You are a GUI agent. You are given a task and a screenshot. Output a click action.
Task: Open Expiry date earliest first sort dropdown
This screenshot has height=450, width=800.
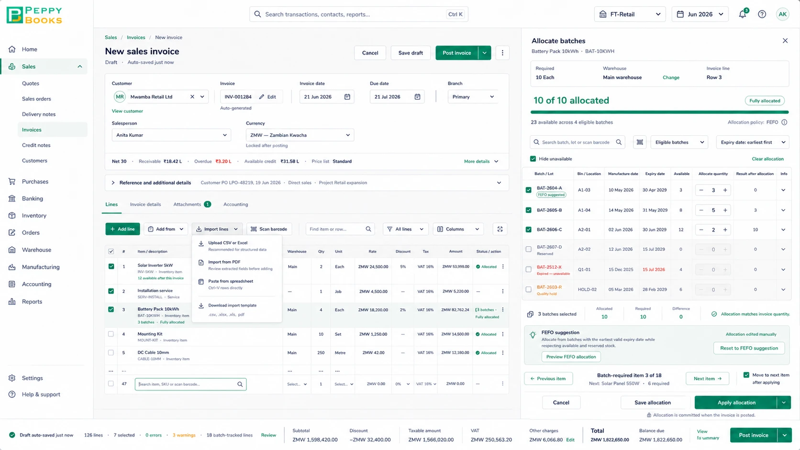click(753, 143)
